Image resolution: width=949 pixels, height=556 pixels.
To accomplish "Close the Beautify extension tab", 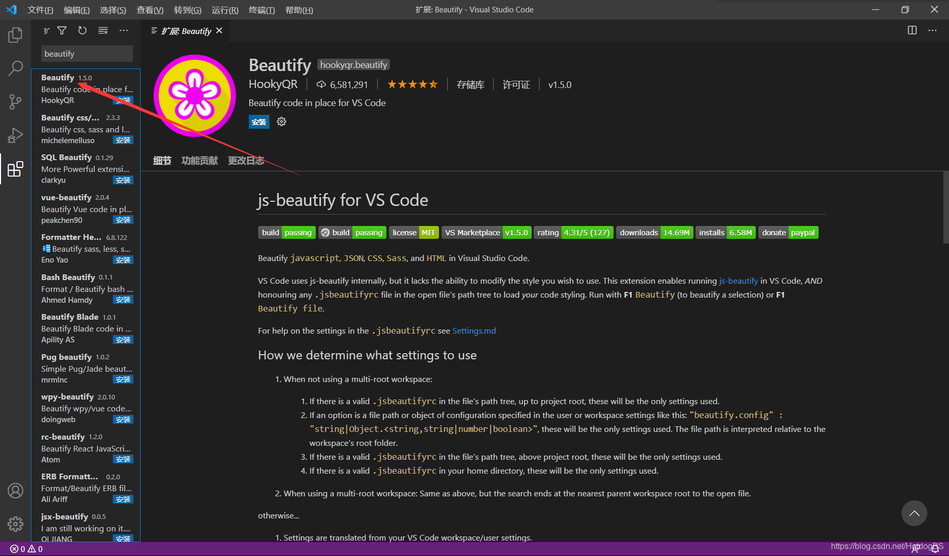I will (x=219, y=30).
